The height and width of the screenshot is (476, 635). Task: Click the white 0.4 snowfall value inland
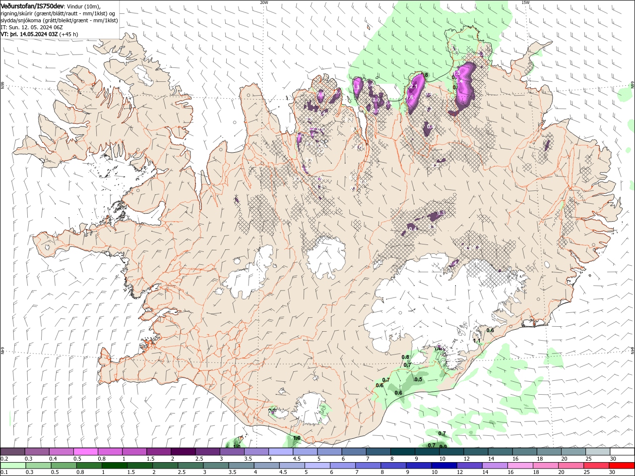413,229
